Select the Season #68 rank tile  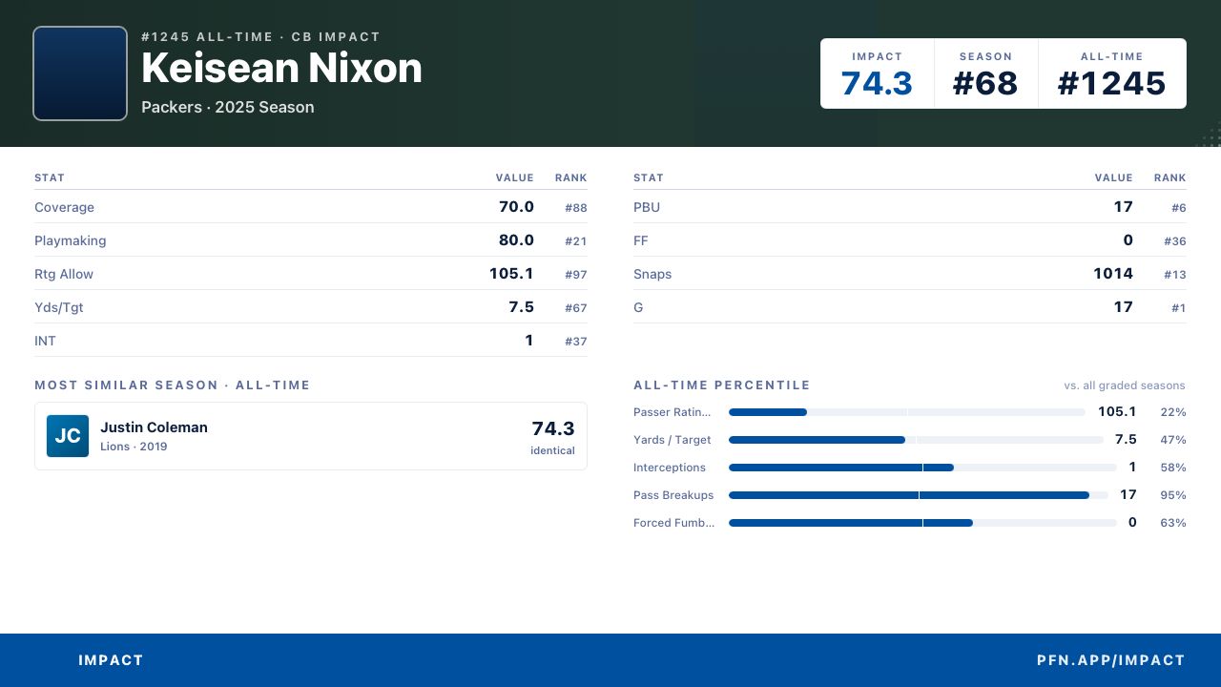(x=985, y=73)
